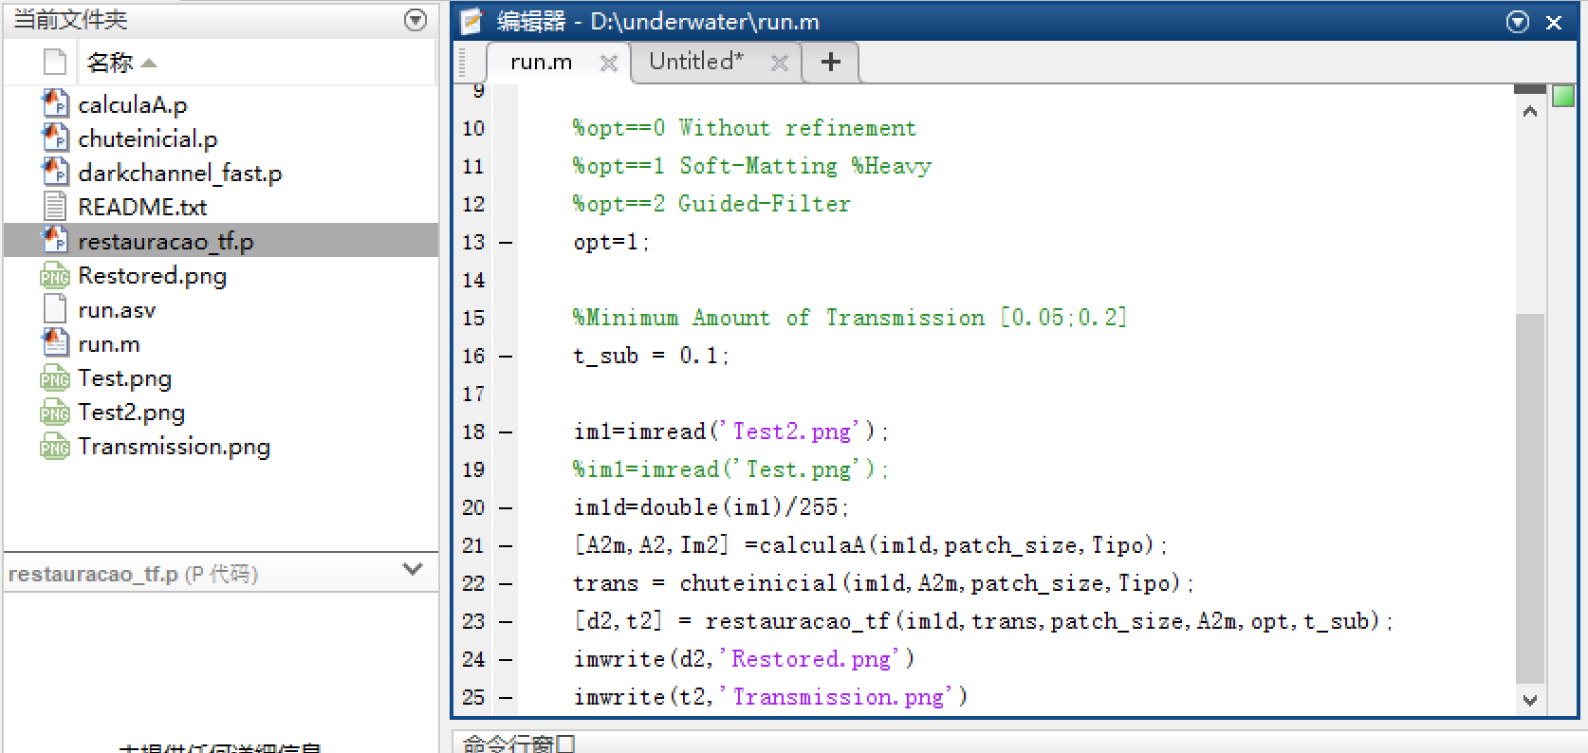The height and width of the screenshot is (753, 1588).
Task: Click the Transmission.png image icon
Action: click(55, 447)
